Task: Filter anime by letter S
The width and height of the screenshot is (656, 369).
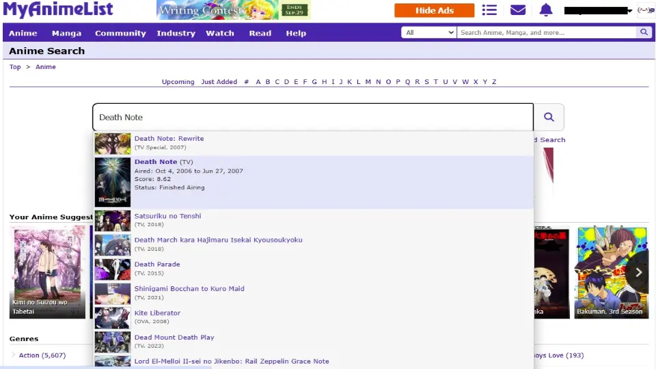Action: coord(426,82)
